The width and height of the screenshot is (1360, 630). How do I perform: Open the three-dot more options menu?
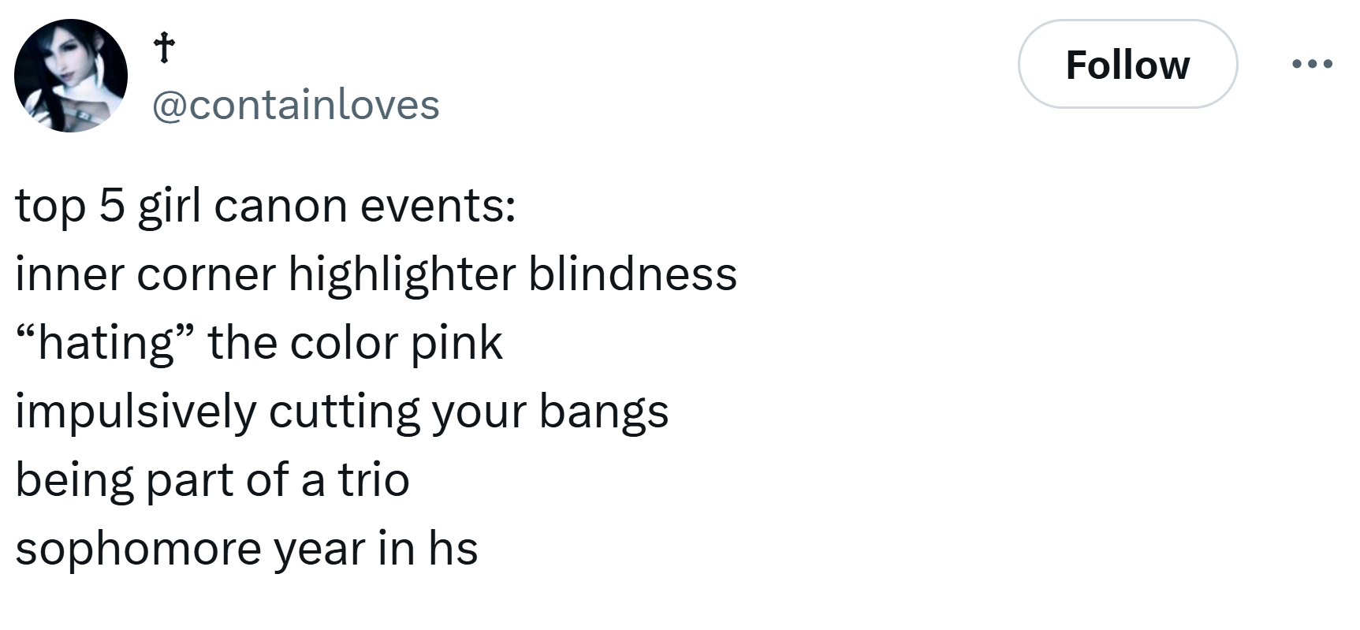[1313, 64]
